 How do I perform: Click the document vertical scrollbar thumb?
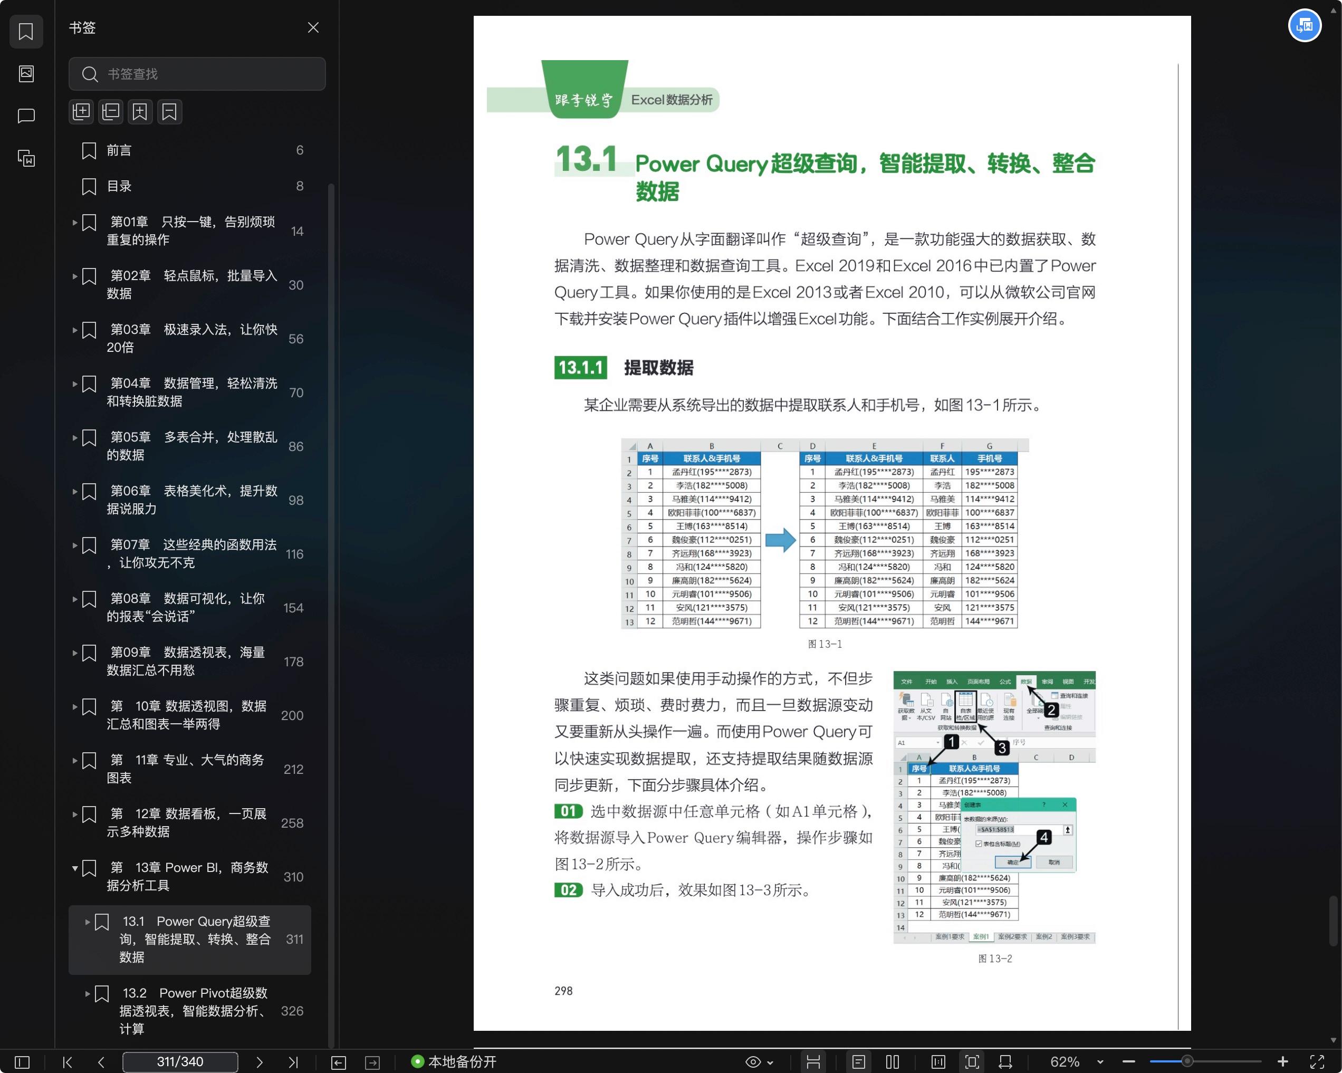tap(1333, 921)
